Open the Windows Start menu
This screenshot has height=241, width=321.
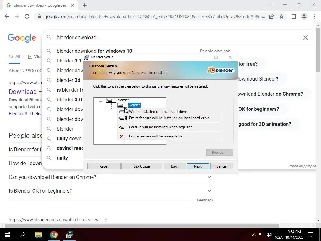[x=8, y=235]
